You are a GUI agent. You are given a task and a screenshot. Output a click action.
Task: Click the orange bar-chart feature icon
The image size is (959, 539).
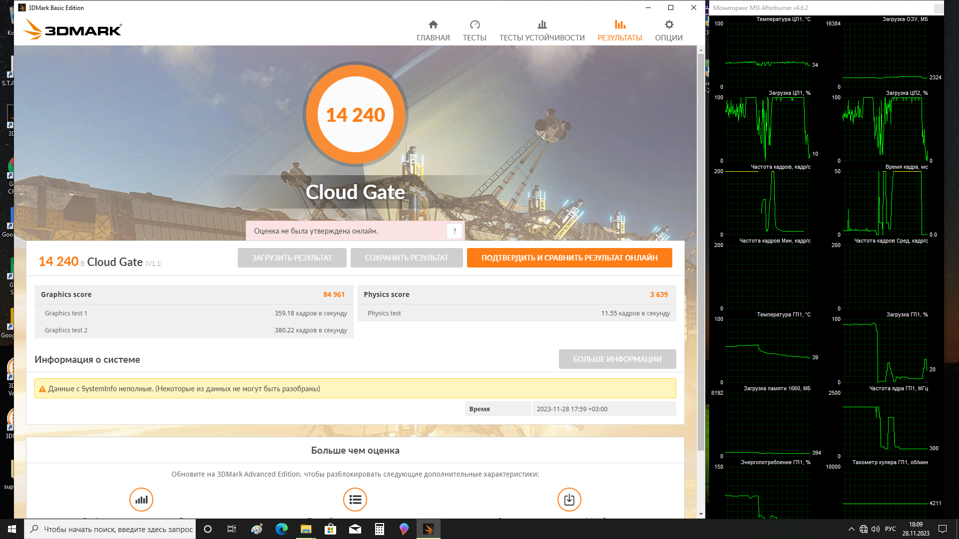(141, 500)
